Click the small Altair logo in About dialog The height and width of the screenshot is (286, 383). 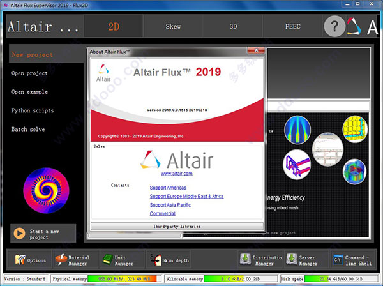[103, 73]
